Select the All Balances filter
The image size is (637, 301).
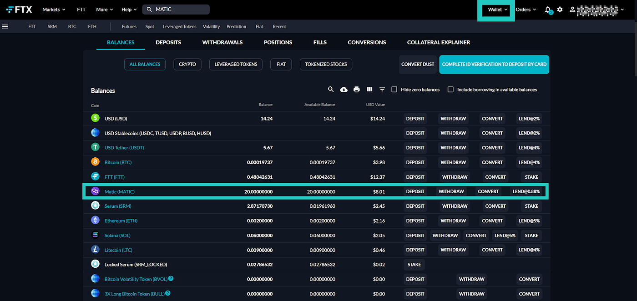[145, 65]
